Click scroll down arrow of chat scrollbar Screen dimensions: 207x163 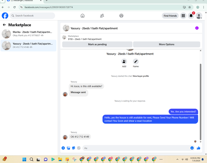[x=200, y=142]
